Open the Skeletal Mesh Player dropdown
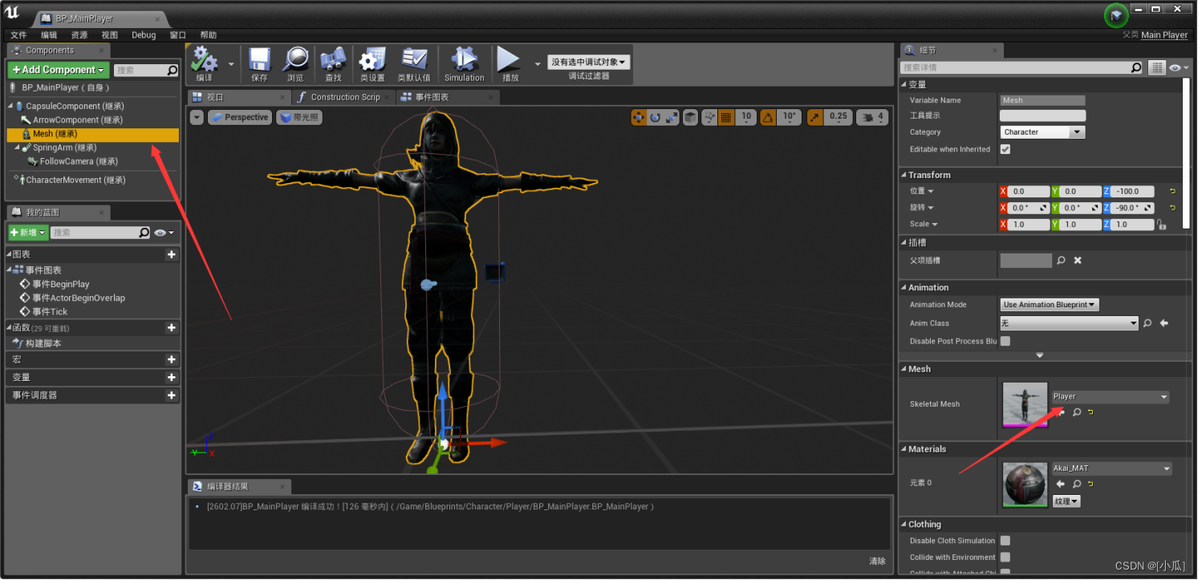Image resolution: width=1198 pixels, height=580 pixels. click(1111, 396)
